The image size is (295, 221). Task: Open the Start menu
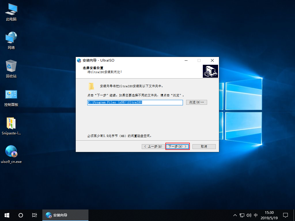click(7, 215)
